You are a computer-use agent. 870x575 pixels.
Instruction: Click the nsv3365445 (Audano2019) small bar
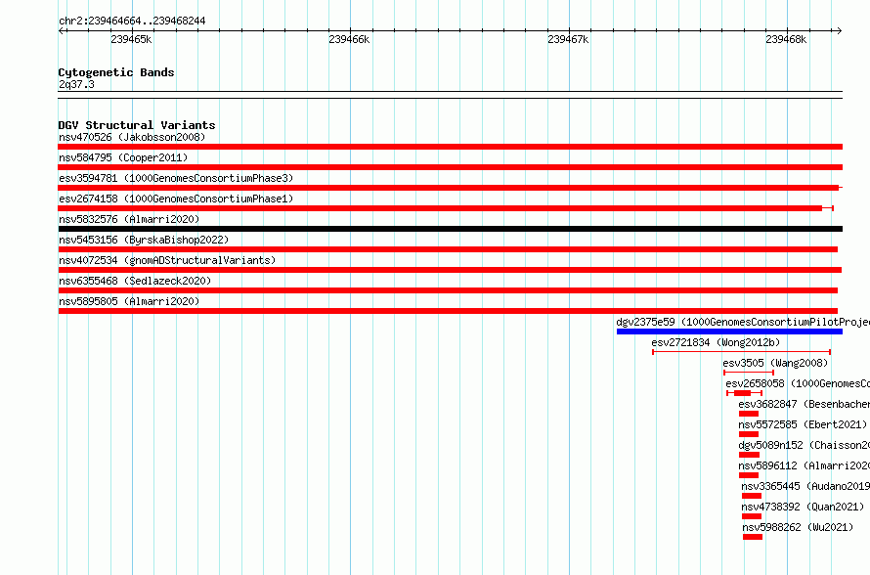click(752, 496)
